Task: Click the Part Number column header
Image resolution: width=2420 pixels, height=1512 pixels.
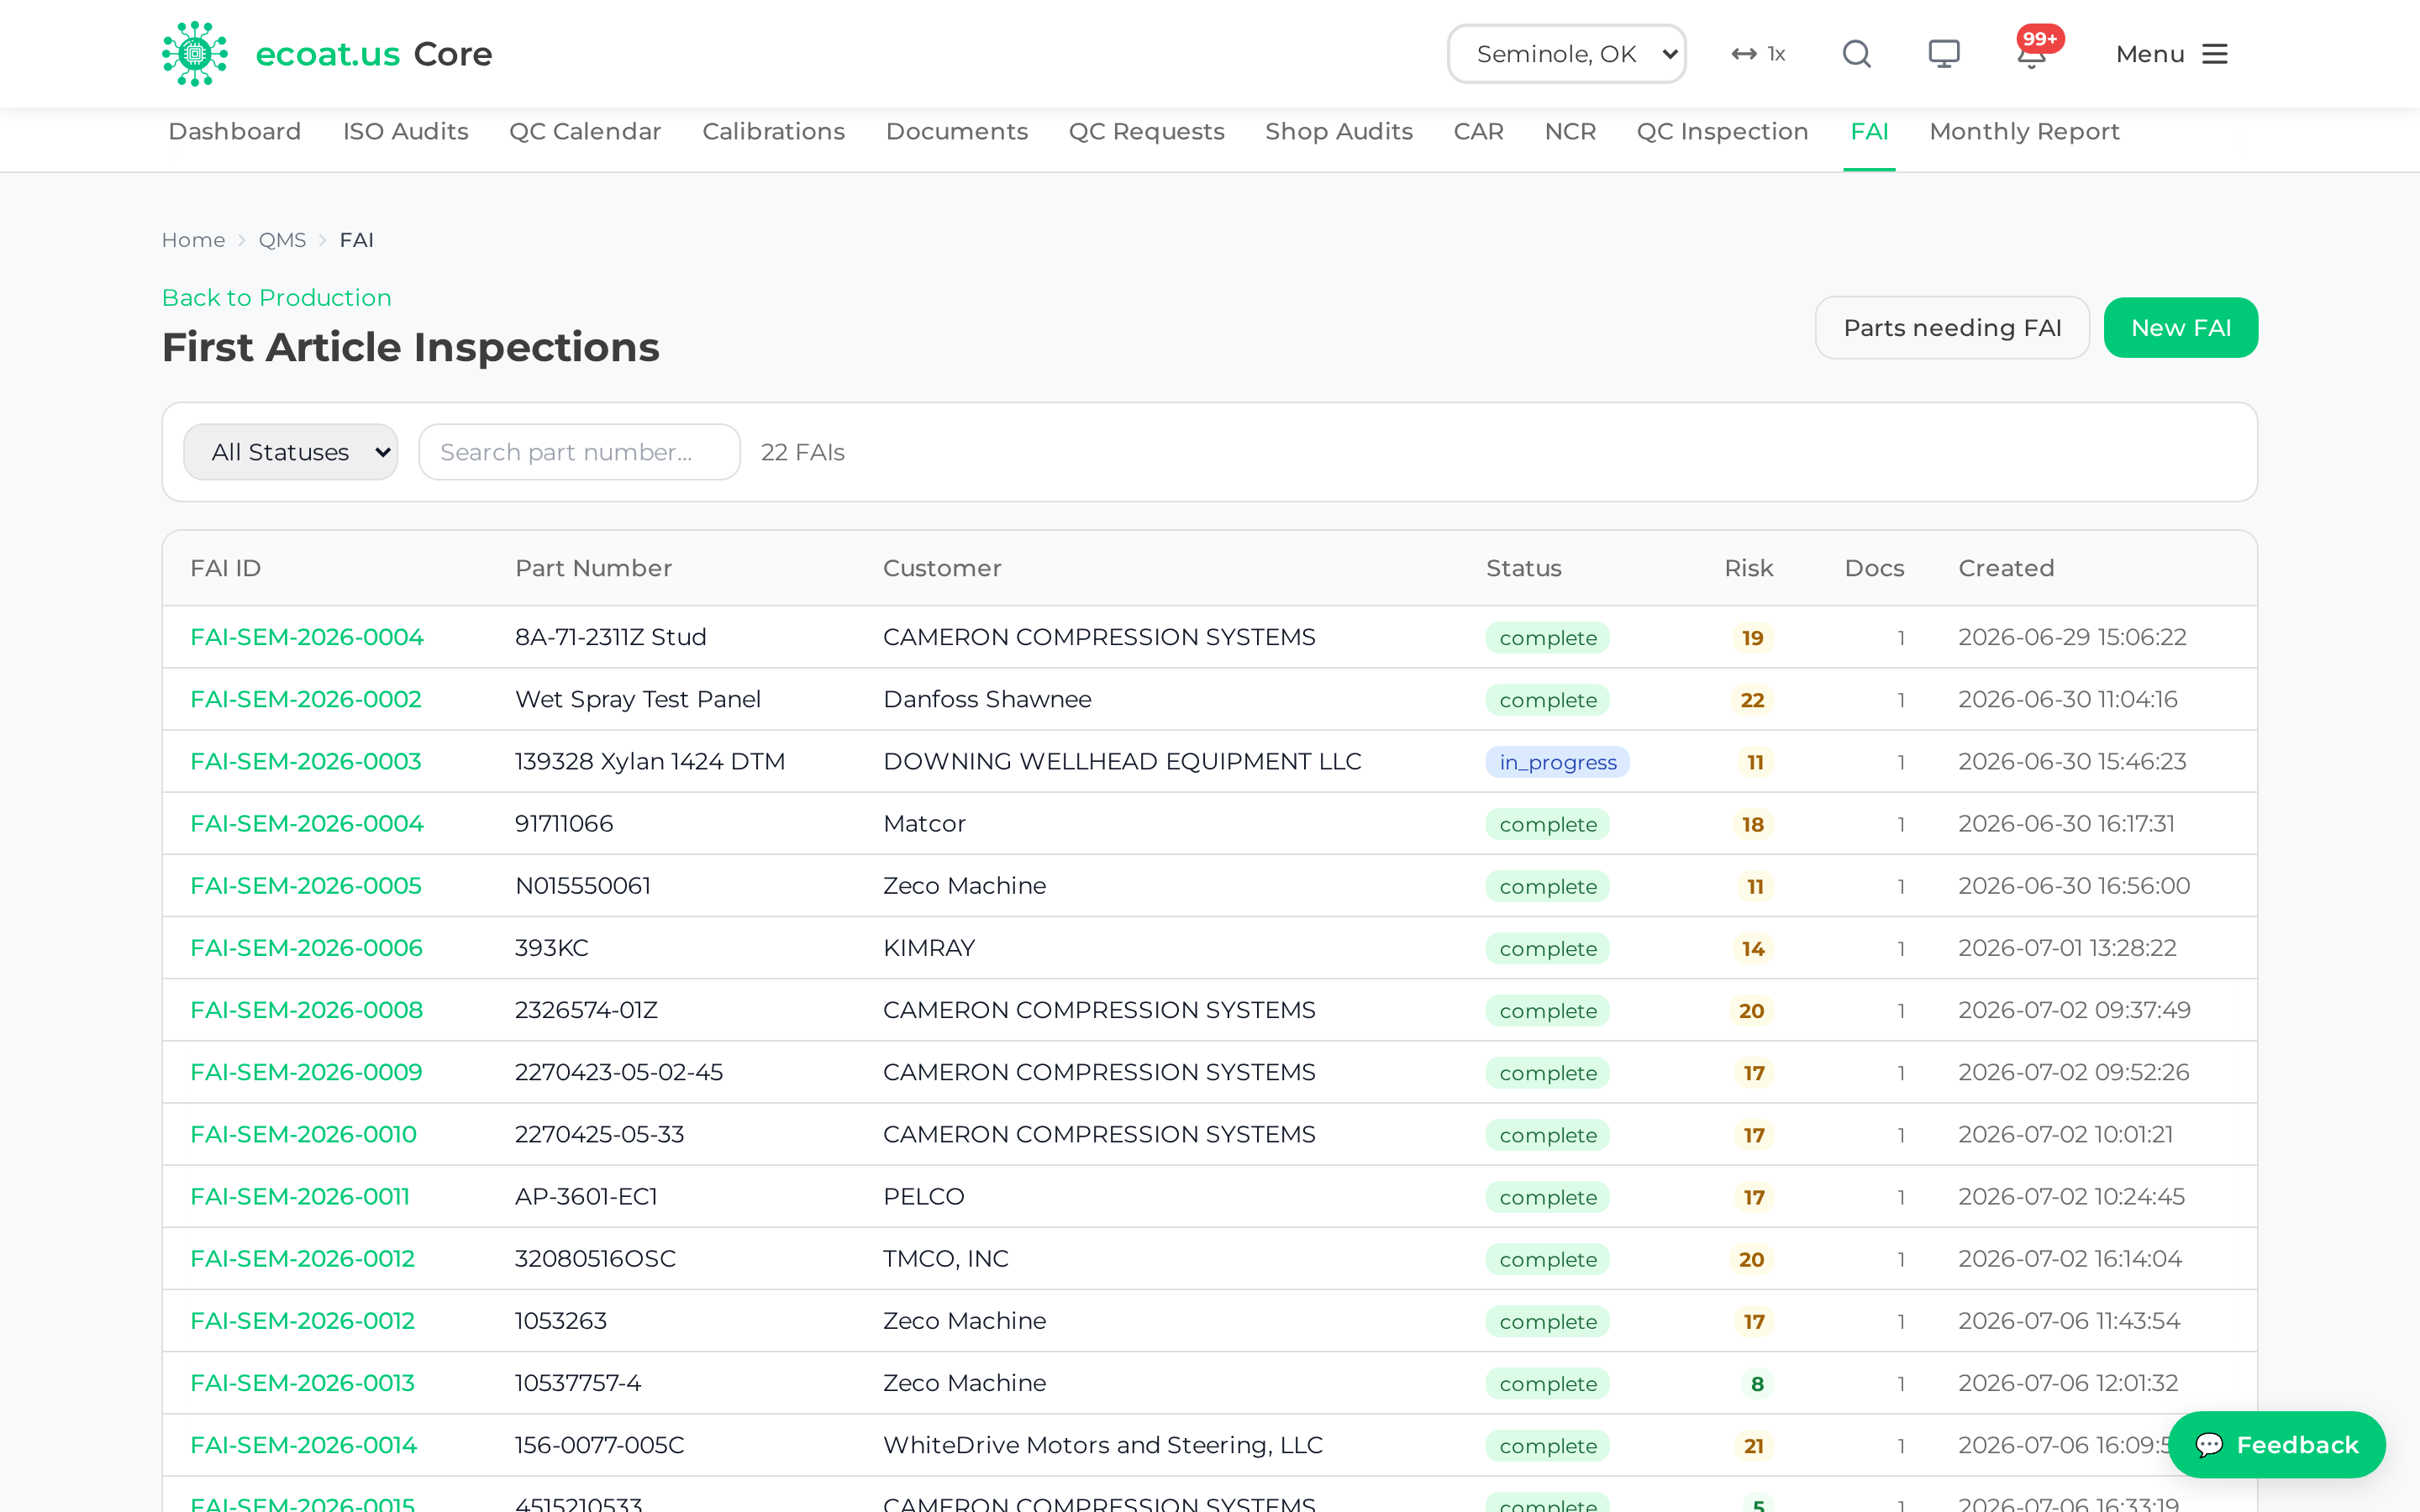Action: coord(594,568)
